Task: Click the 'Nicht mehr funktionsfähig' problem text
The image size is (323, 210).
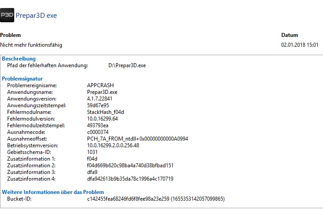Action: [x=31, y=45]
